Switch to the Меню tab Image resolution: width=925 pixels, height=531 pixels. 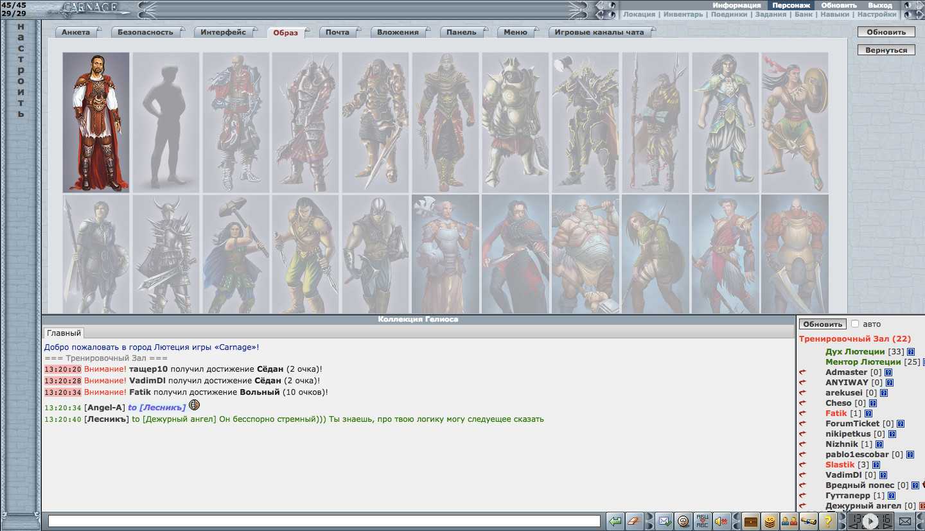[515, 32]
